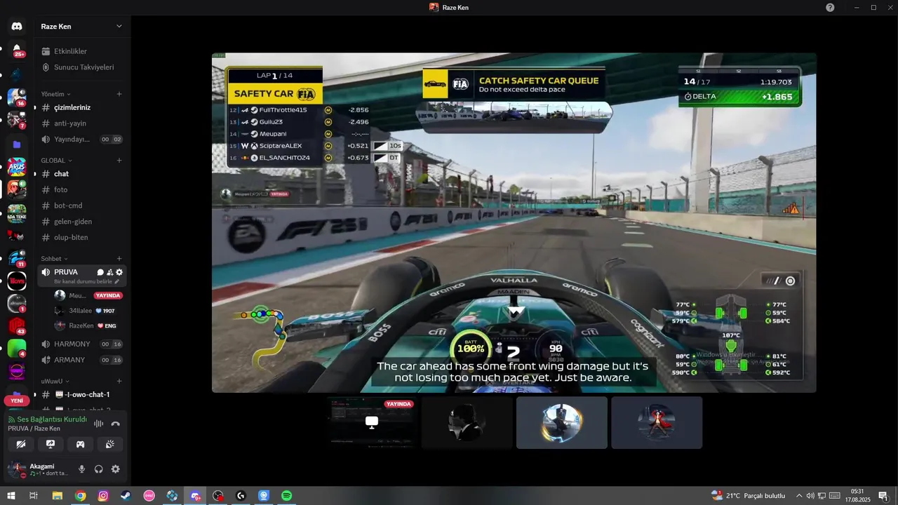Open the Etkinlikler events entry
Image resolution: width=898 pixels, height=505 pixels.
coord(83,51)
